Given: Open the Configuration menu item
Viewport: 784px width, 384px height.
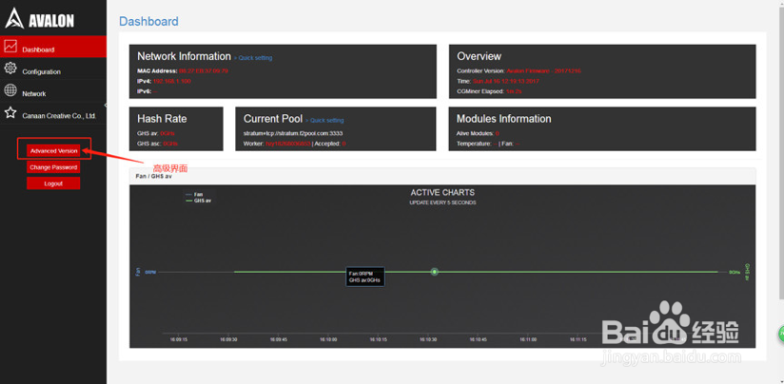Looking at the screenshot, I should tap(53, 68).
